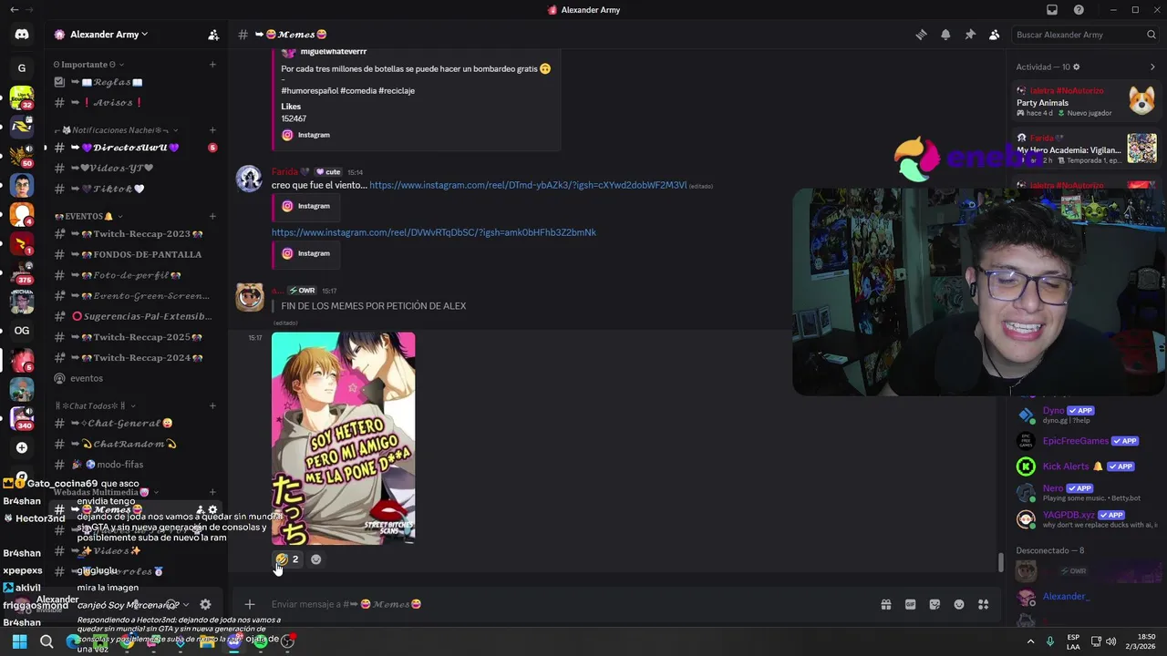The image size is (1167, 656).
Task: Open the Threads icon in channel header
Action: point(921,35)
